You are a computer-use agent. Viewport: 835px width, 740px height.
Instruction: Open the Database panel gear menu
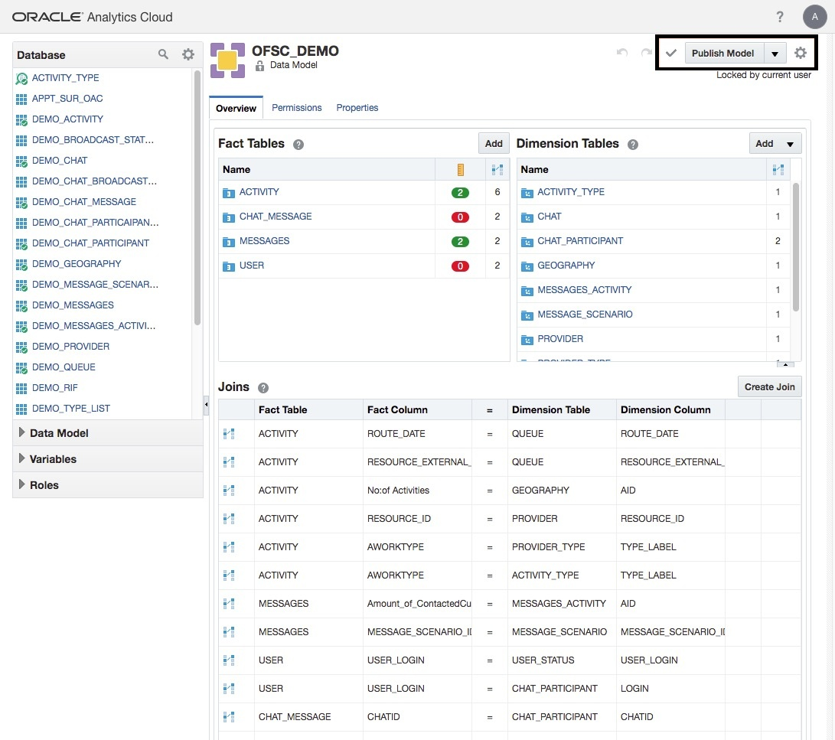[x=188, y=54]
